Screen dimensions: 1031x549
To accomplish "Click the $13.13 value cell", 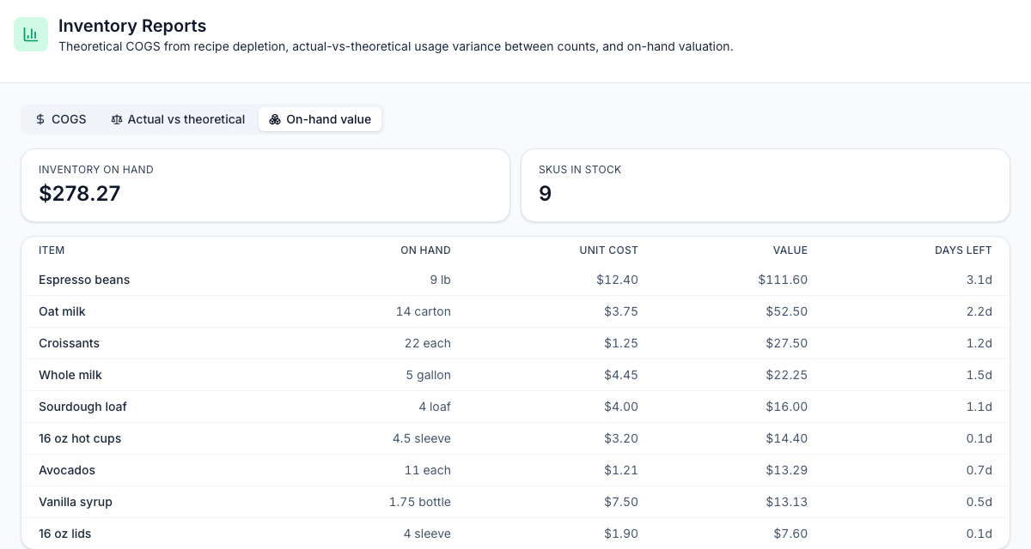I will pyautogui.click(x=787, y=502).
